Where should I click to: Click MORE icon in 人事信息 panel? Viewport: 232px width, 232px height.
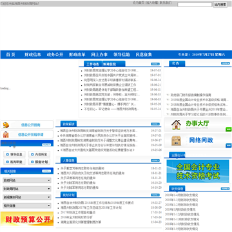(155, 160)
